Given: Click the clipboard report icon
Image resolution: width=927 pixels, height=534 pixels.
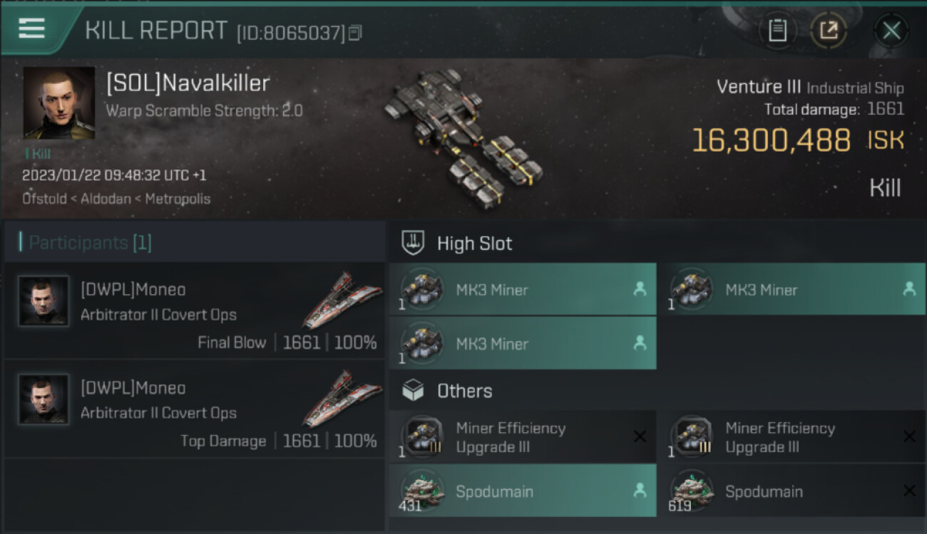Looking at the screenshot, I should (x=777, y=31).
